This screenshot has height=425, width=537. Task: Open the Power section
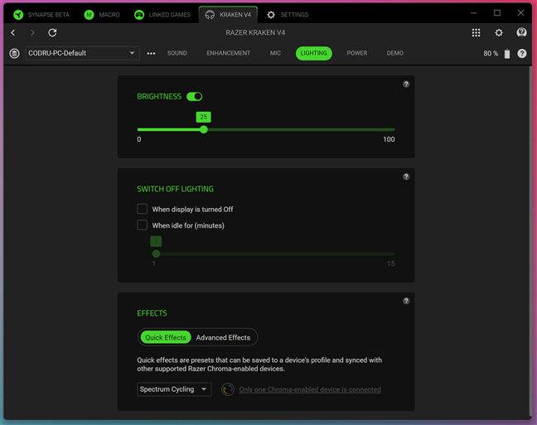coord(357,53)
